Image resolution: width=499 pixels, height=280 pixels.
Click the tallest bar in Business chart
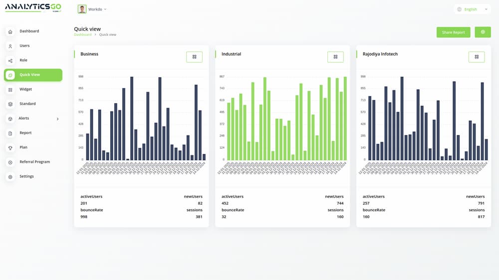(x=132, y=118)
